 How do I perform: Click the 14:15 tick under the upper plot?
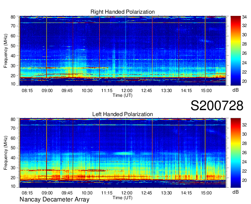(x=186, y=91)
